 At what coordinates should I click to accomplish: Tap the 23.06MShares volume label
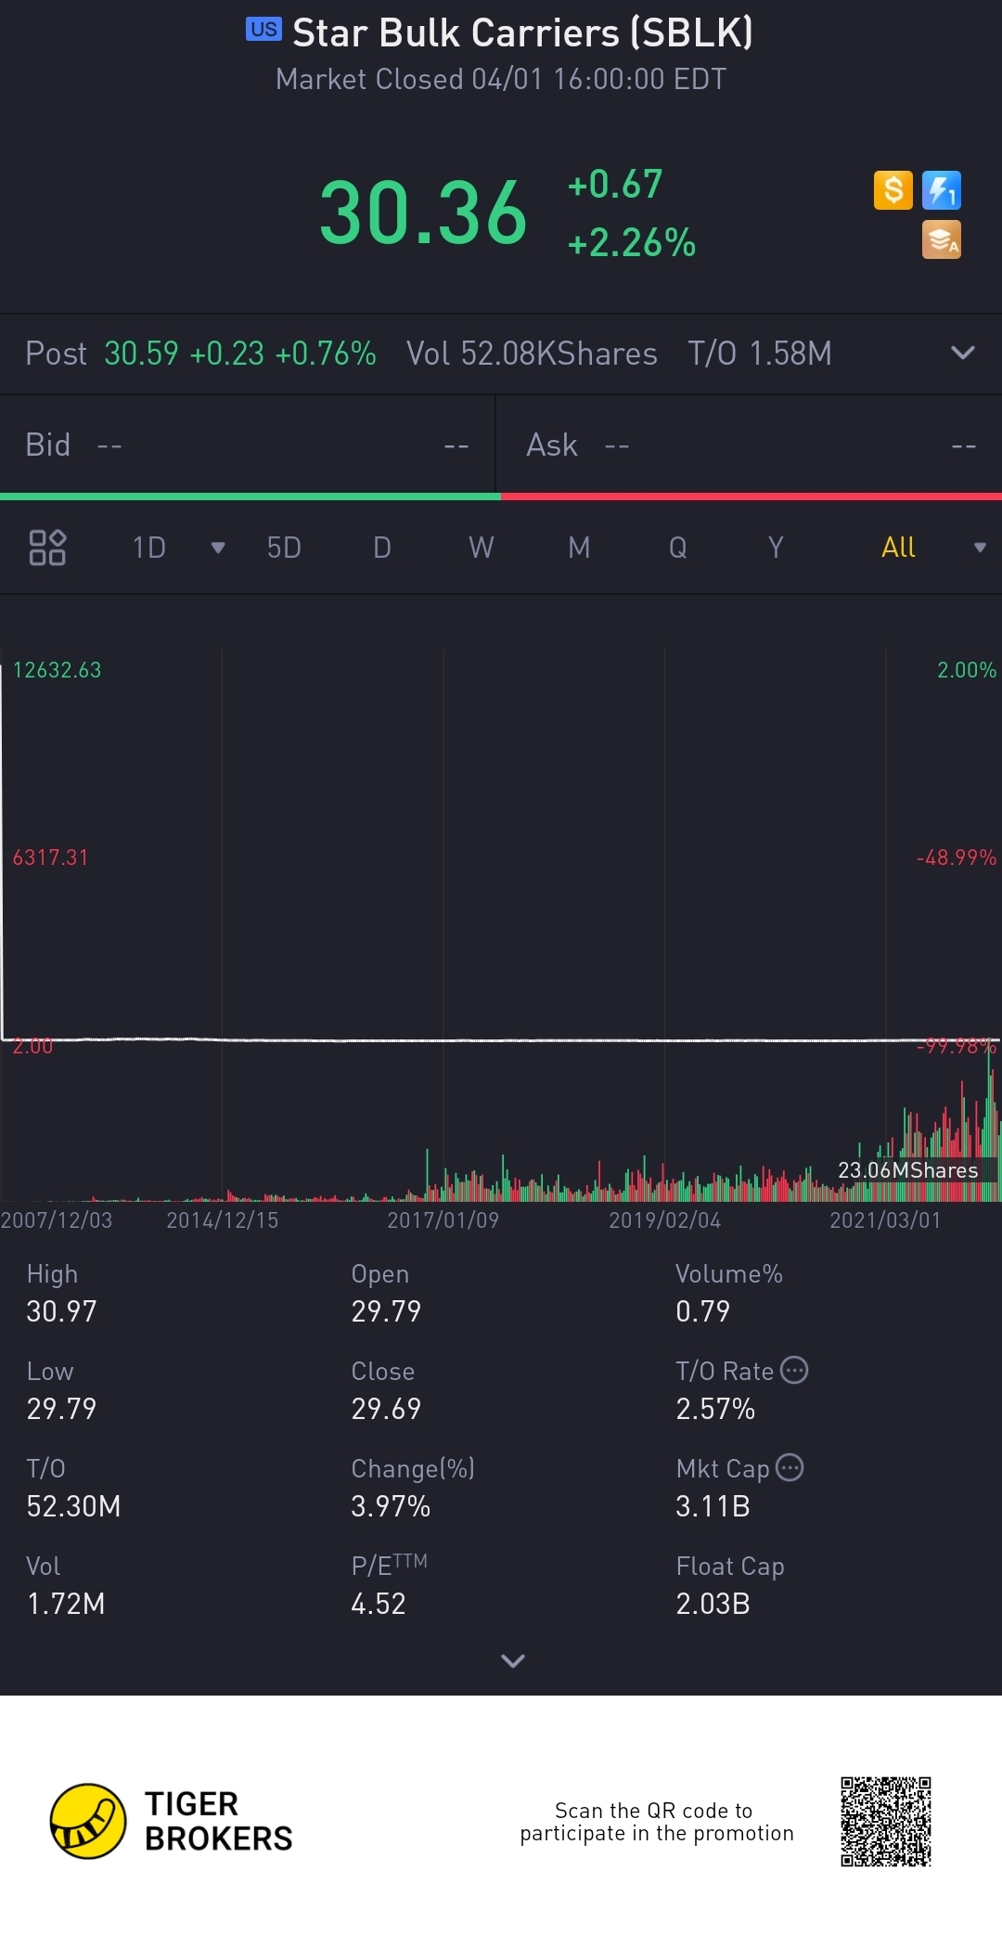(x=908, y=1170)
